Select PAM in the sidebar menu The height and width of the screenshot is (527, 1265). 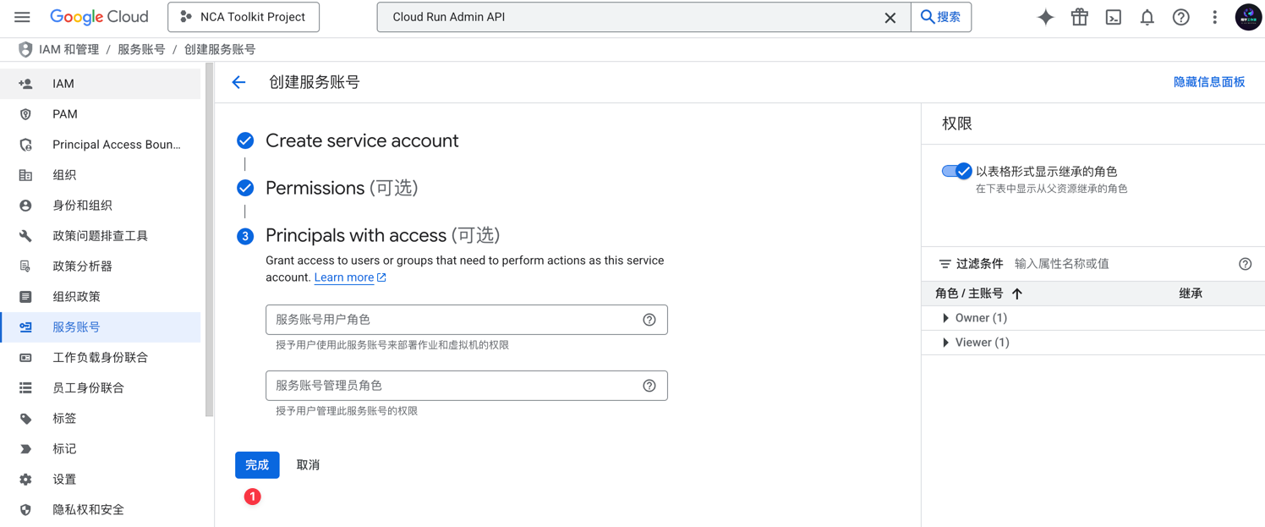pyautogui.click(x=66, y=113)
